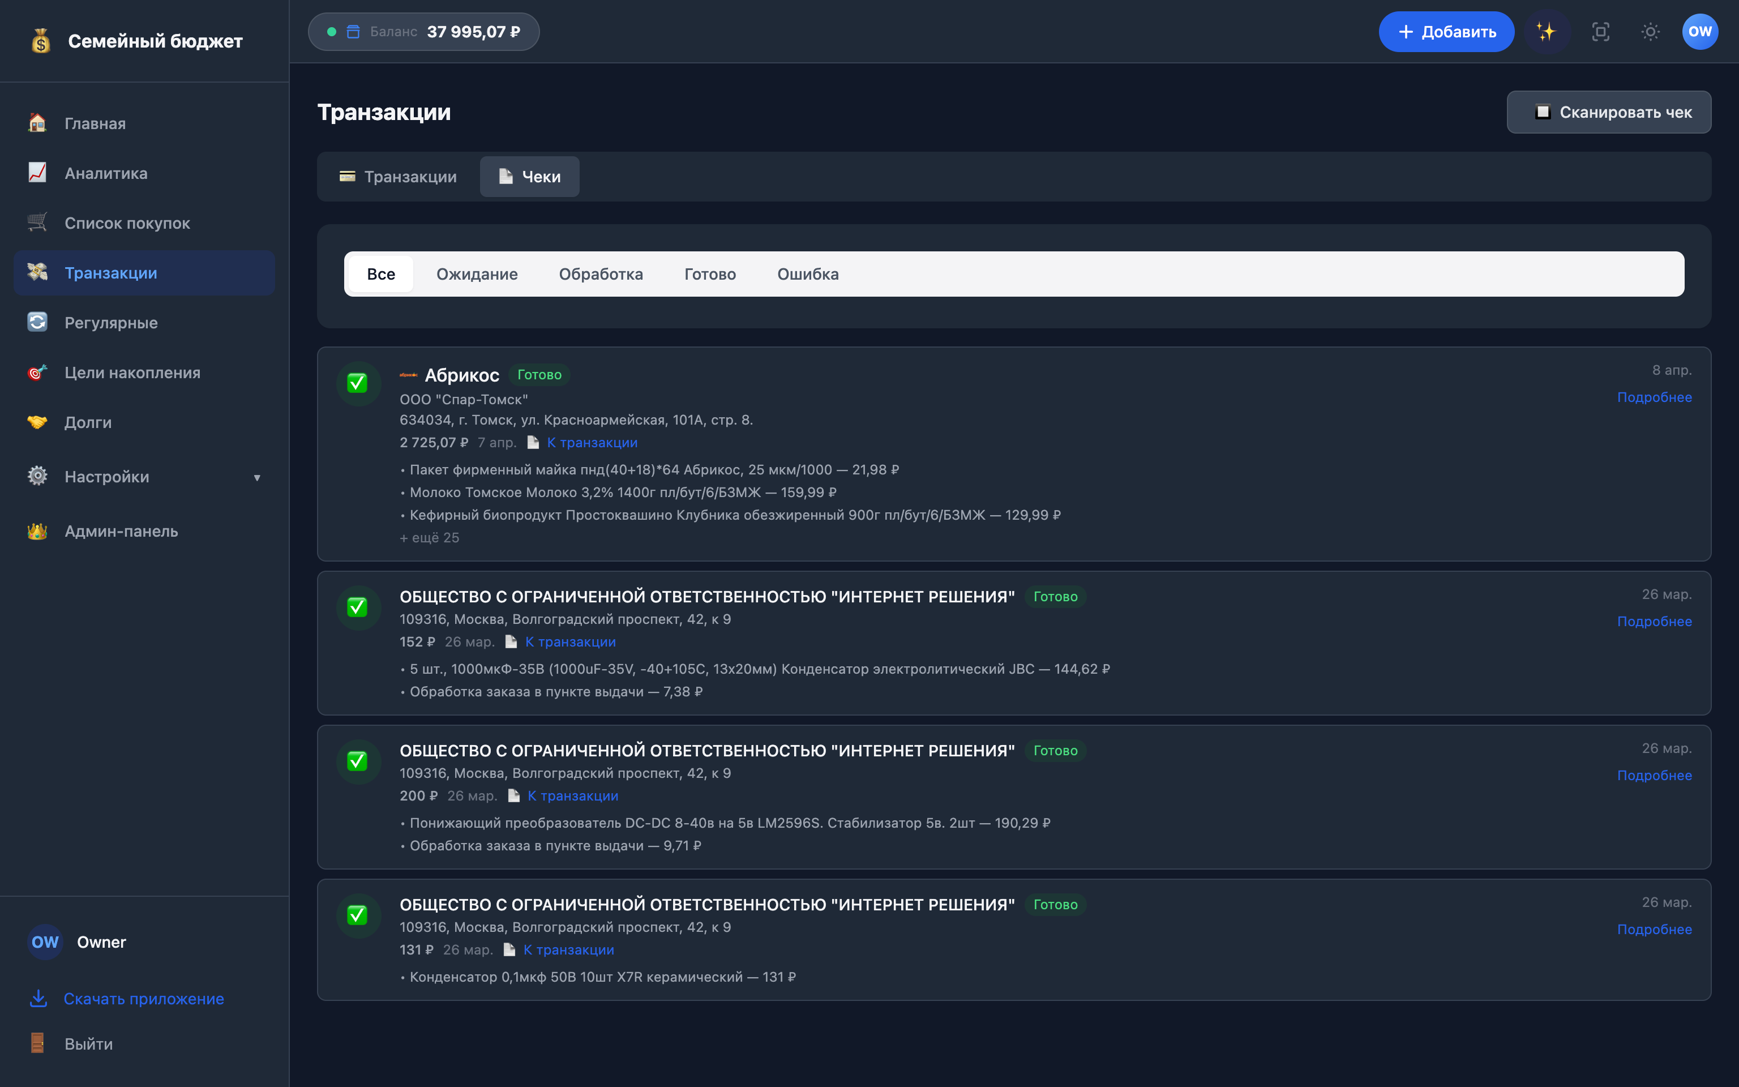This screenshot has height=1087, width=1739.
Task: Filter receipts by Ожидание
Action: click(x=477, y=274)
